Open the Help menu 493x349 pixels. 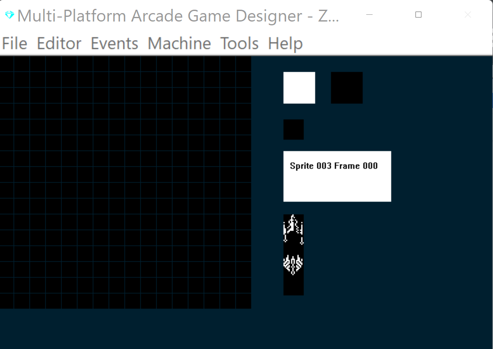click(285, 43)
